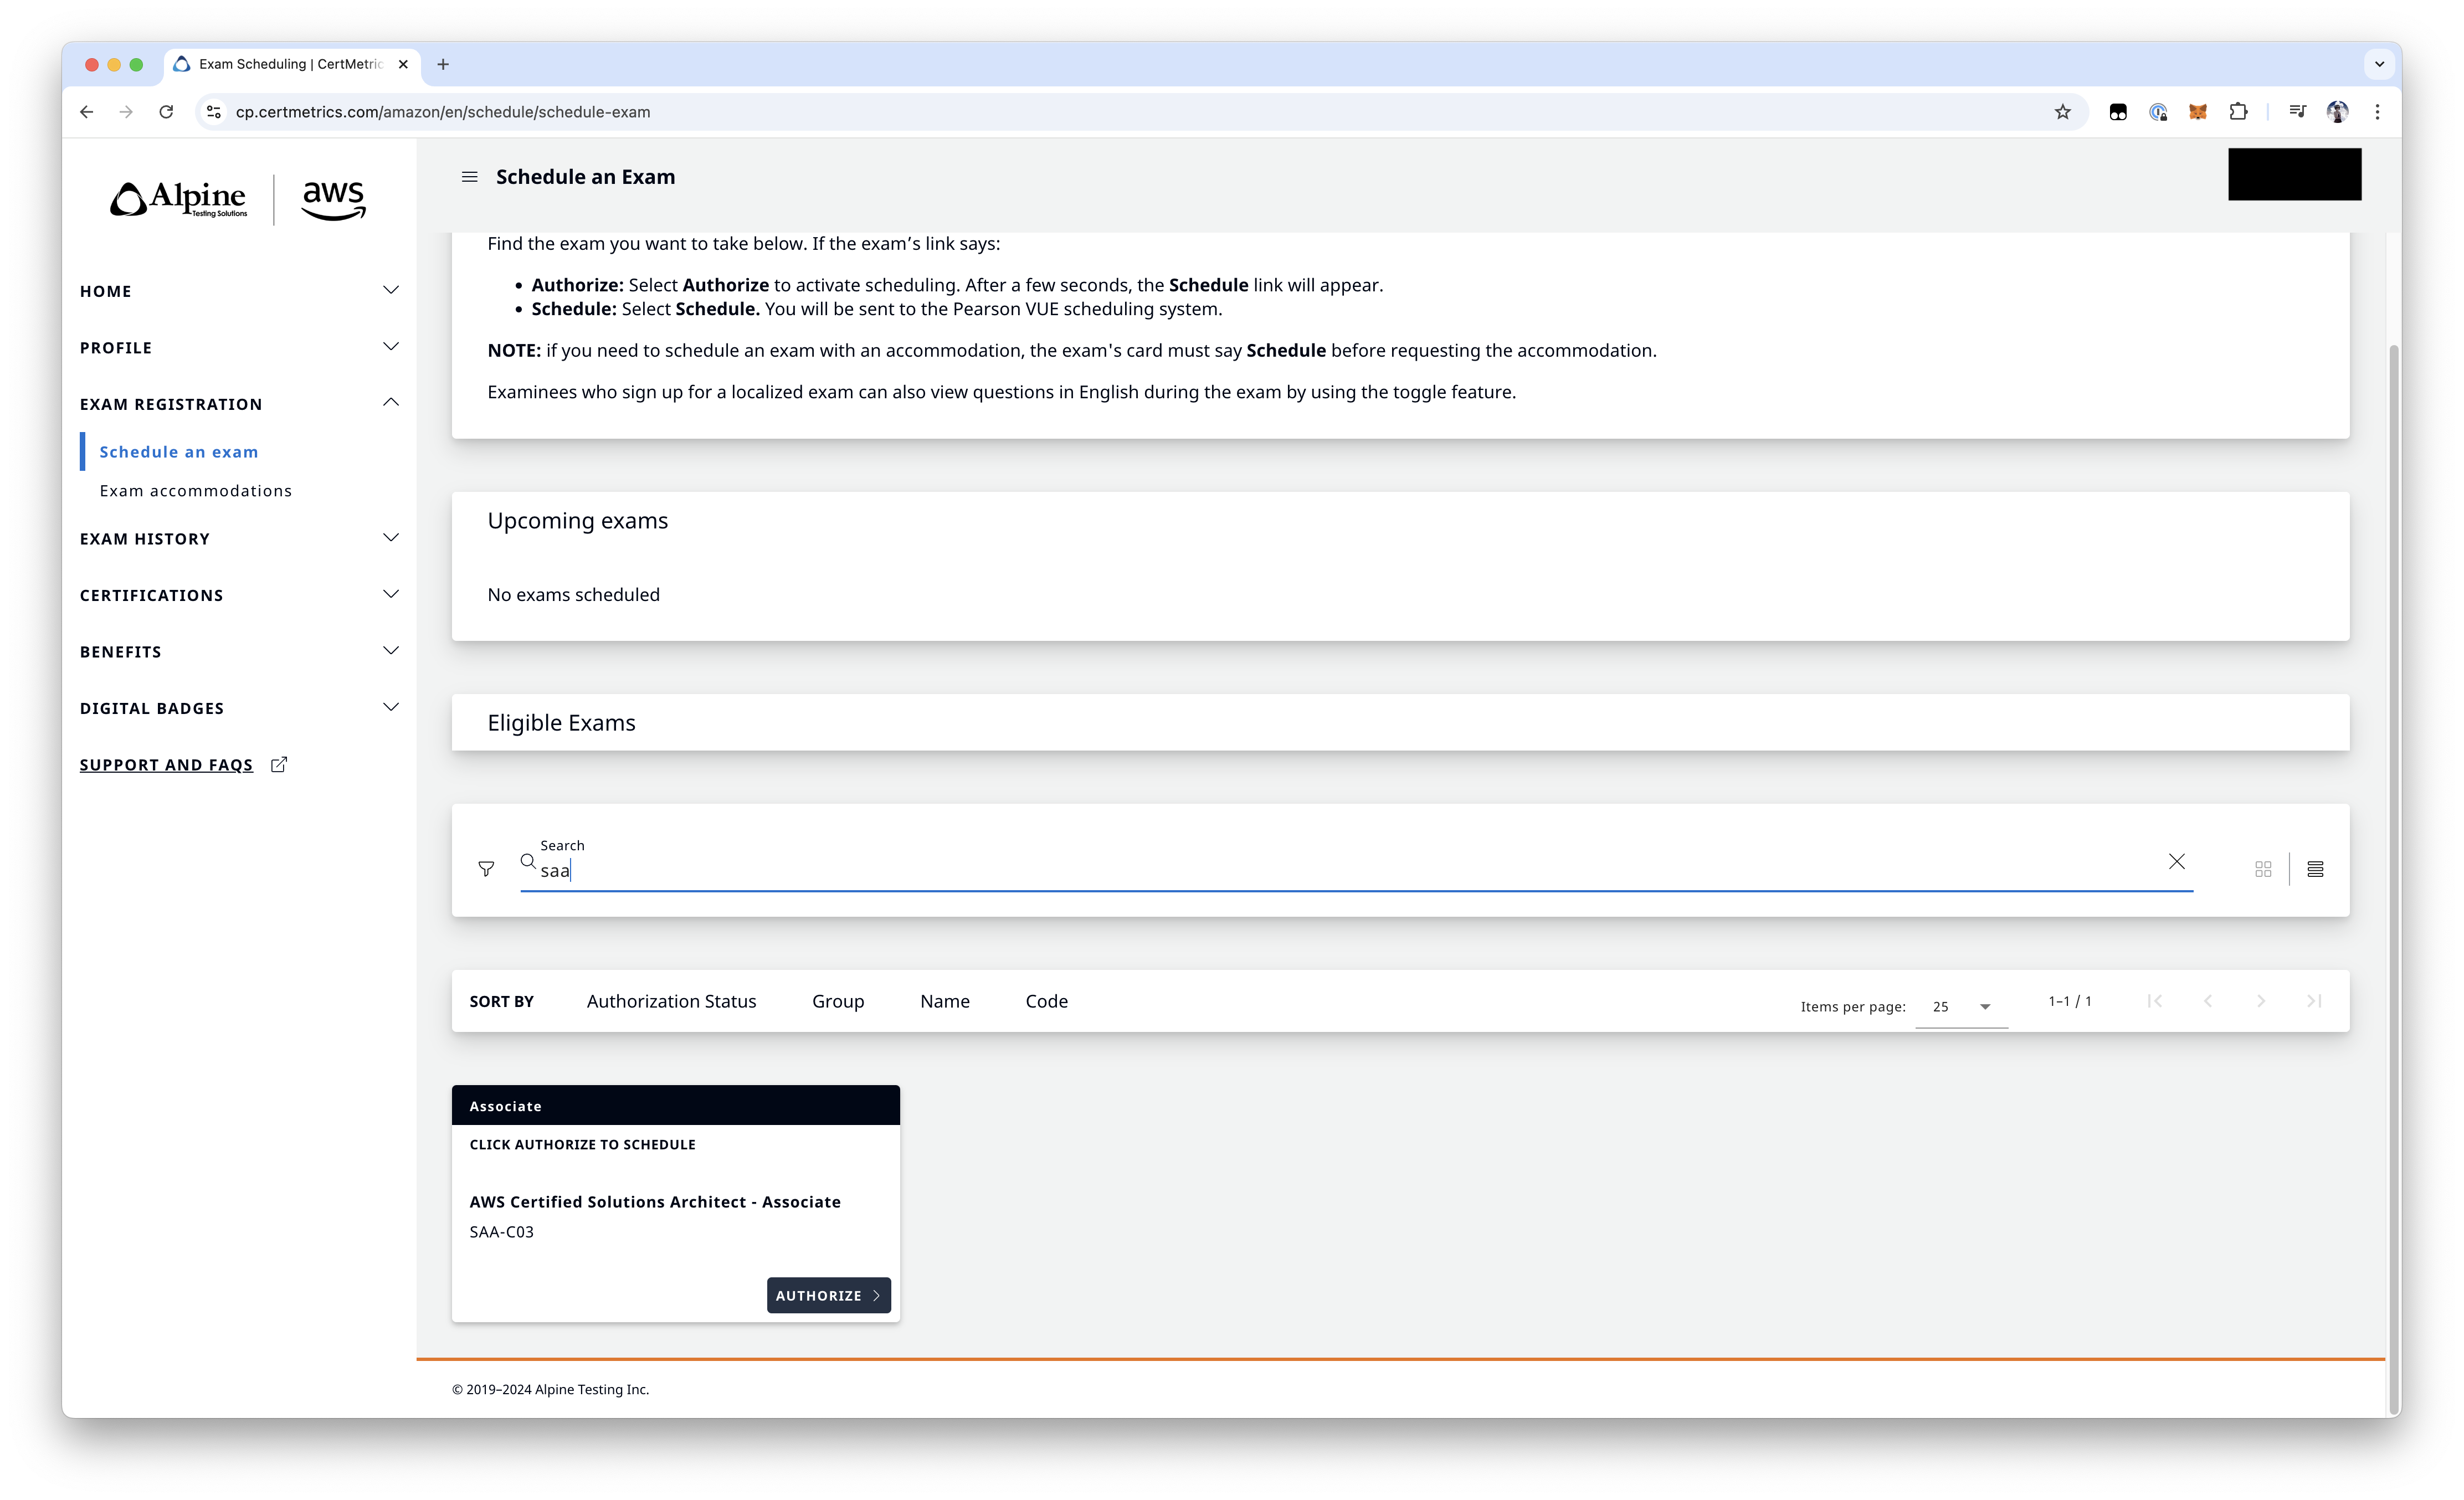Select Exam accommodations menu item

(x=196, y=491)
